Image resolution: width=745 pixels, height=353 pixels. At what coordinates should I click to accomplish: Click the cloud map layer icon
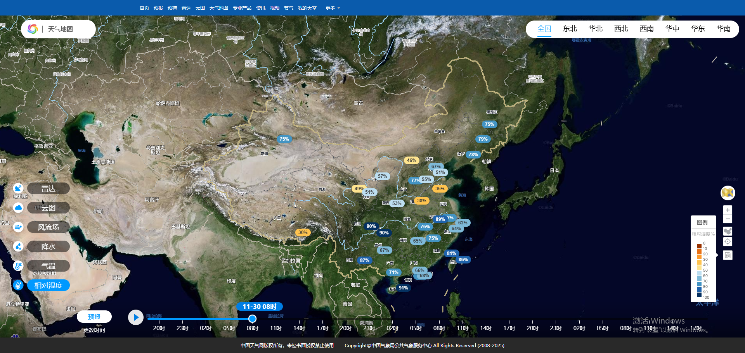[18, 208]
